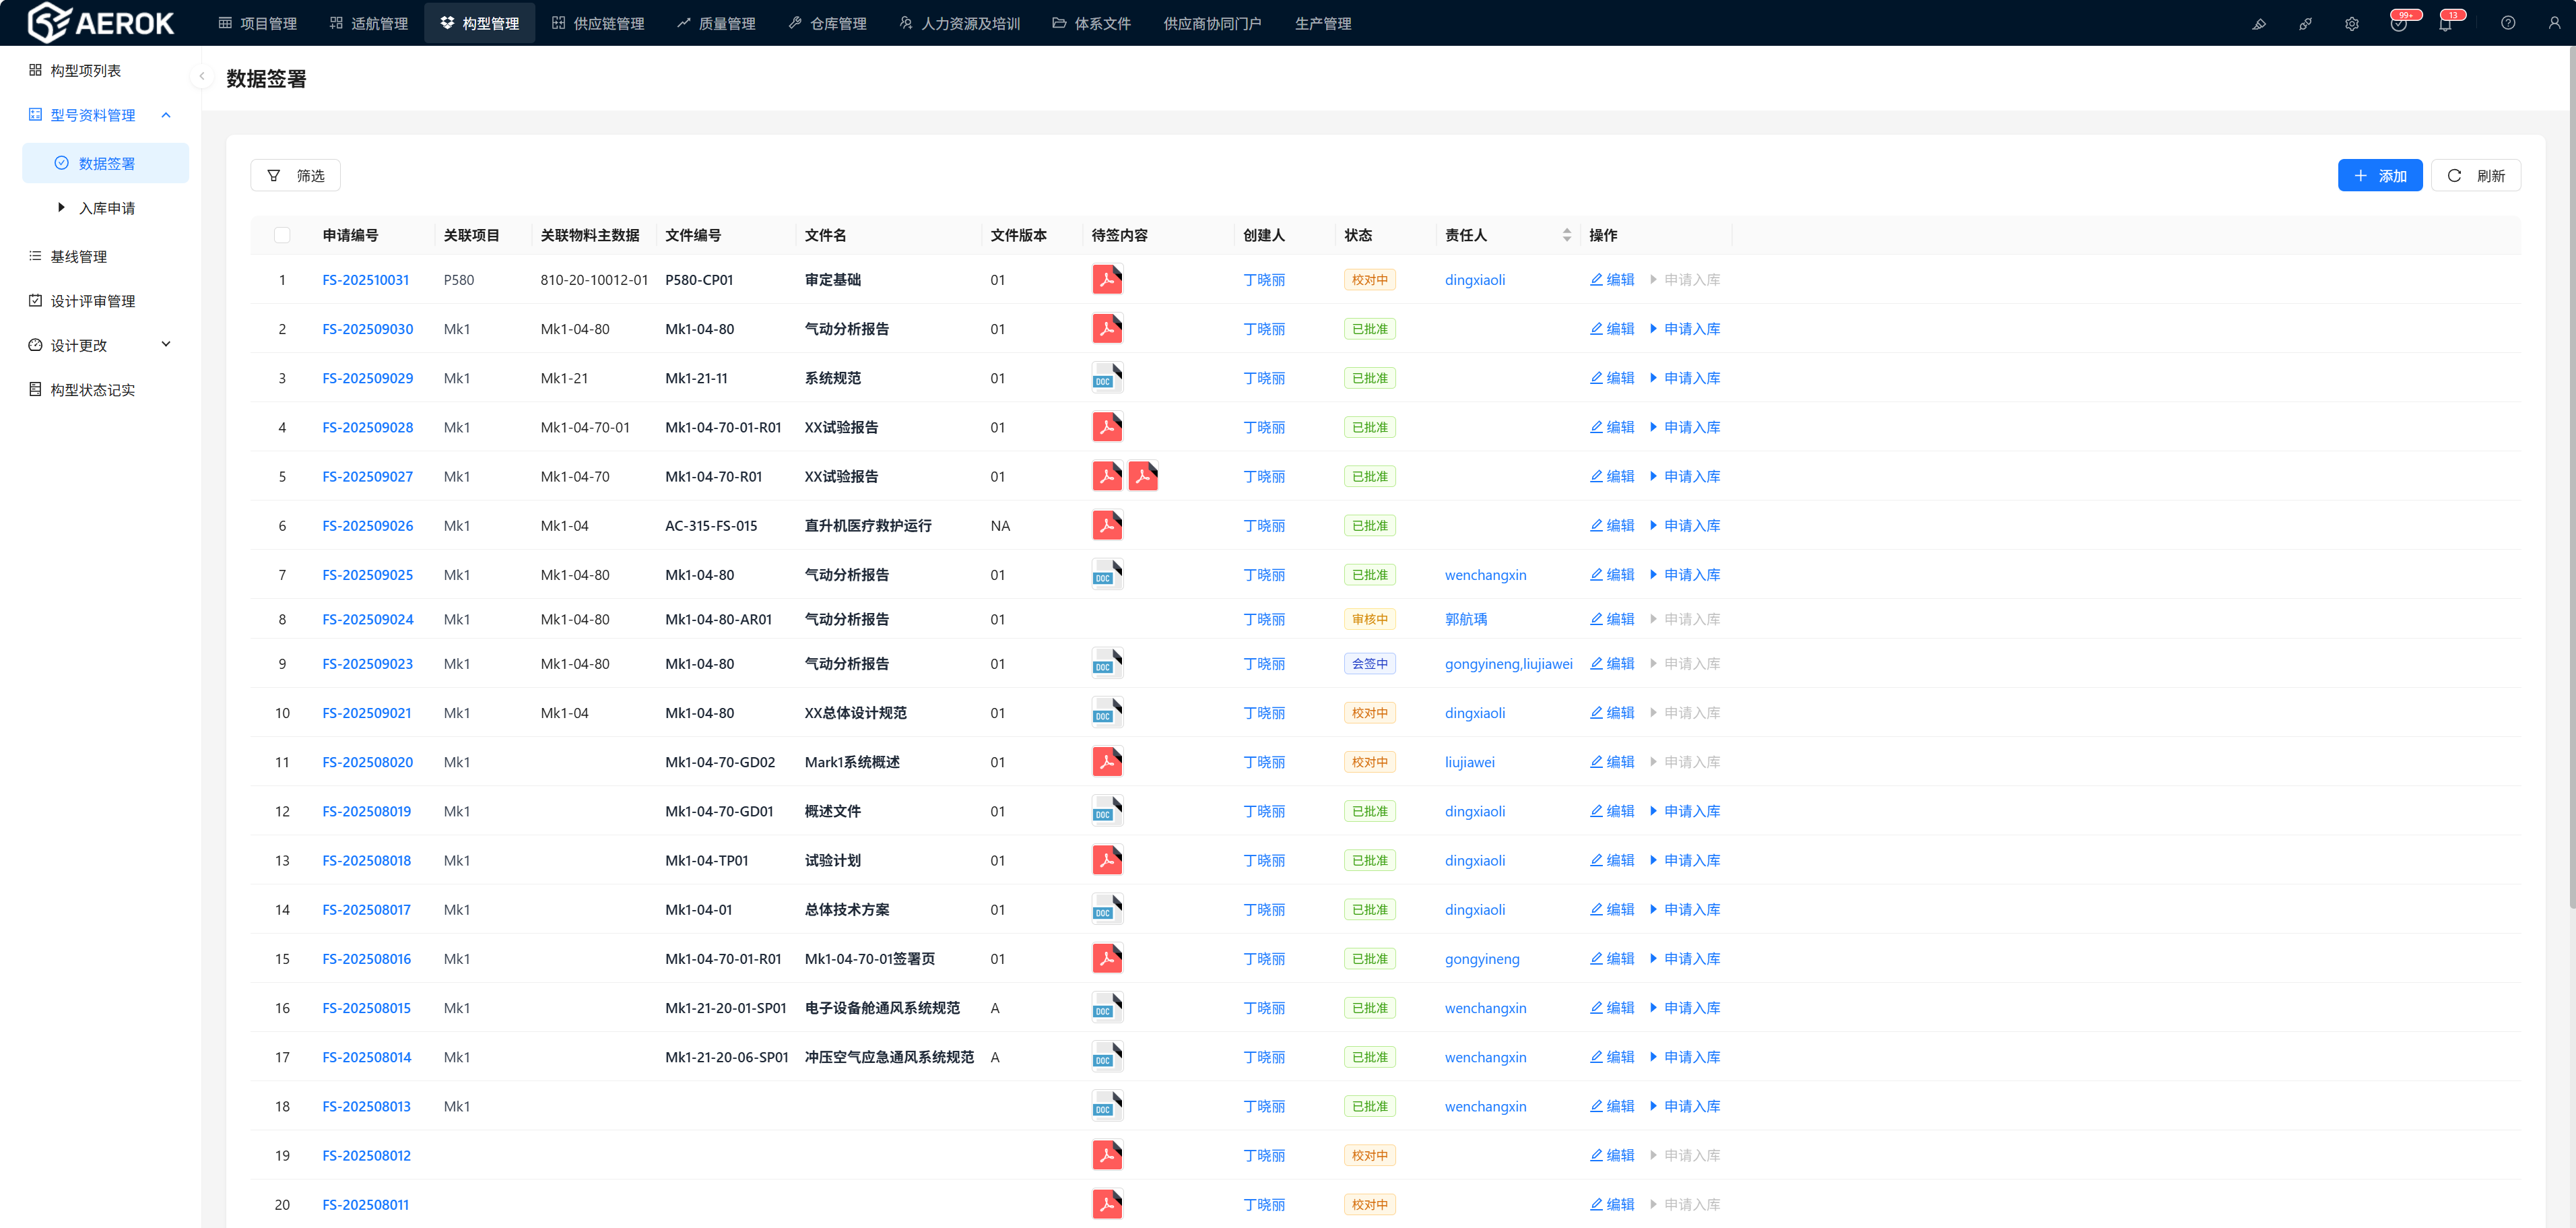2576x1228 pixels.
Task: Collapse the 型号资料管理 sidebar section
Action: pos(166,115)
